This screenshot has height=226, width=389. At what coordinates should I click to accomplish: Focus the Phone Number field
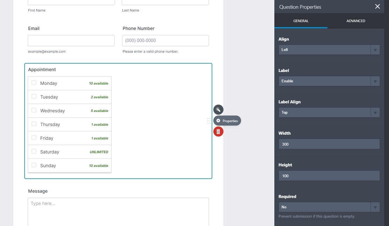pyautogui.click(x=165, y=41)
